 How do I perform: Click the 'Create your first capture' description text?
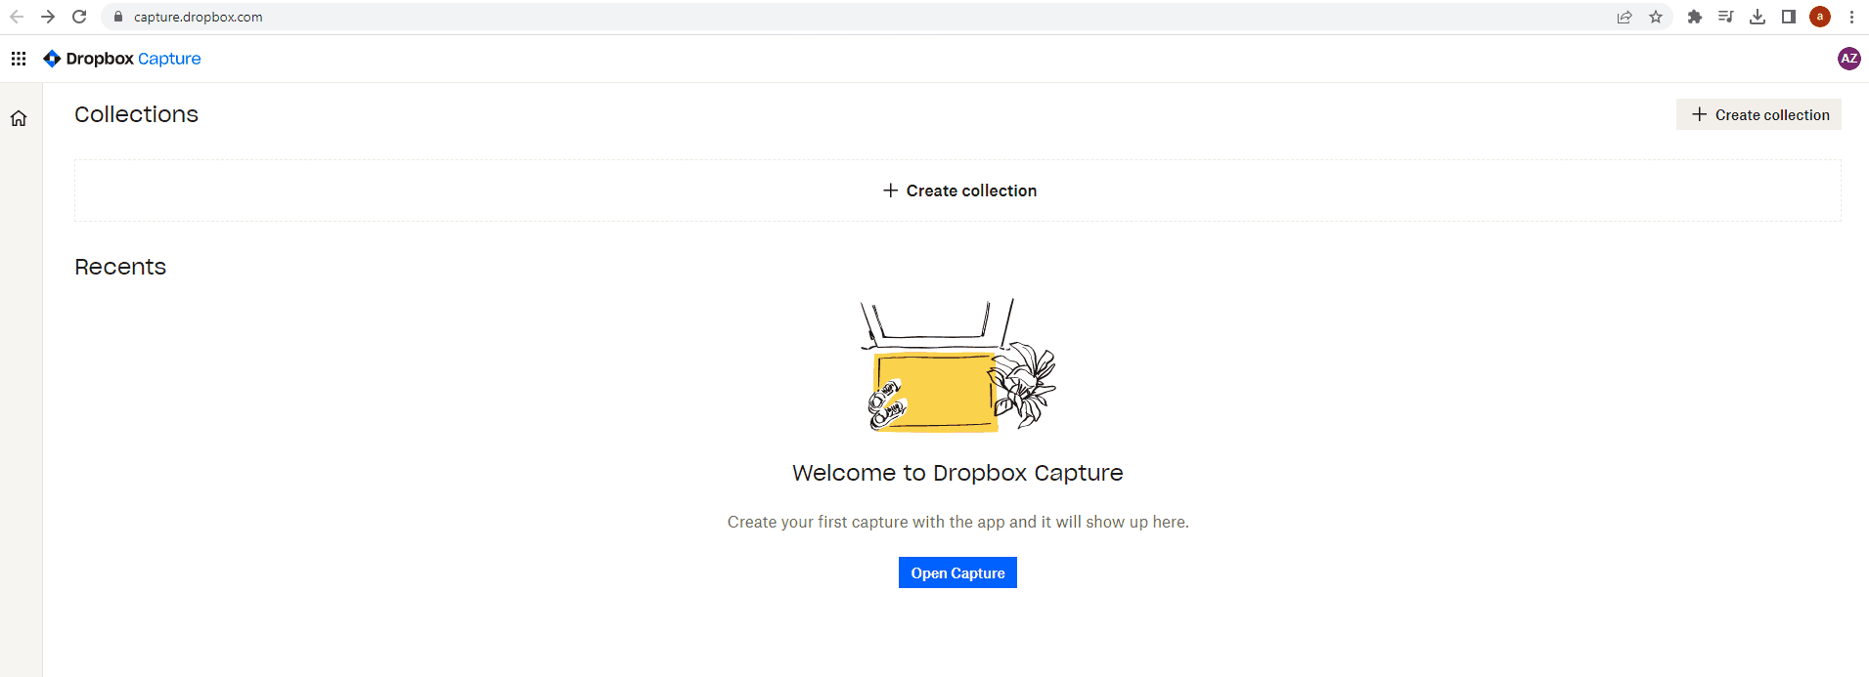957,522
